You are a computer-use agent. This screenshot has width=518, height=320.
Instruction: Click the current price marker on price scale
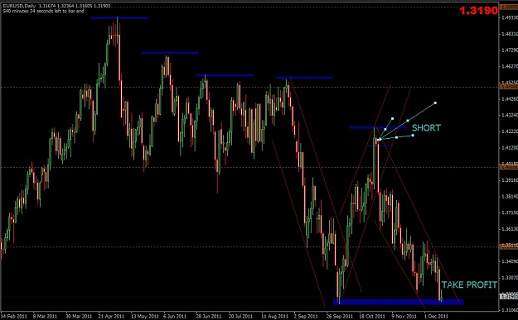click(509, 297)
